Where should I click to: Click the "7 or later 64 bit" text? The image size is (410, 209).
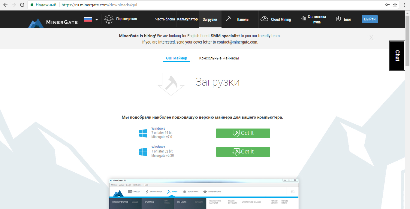click(162, 133)
